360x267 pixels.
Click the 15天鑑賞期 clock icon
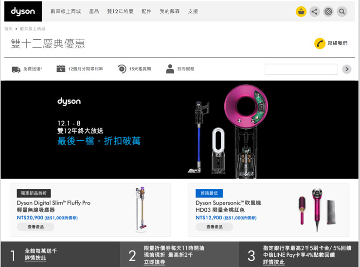122,69
